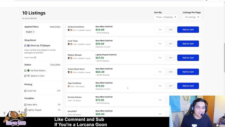Check the Sellers in Cart filter
Image resolution: width=225 pixels, height=127 pixels.
[25, 76]
